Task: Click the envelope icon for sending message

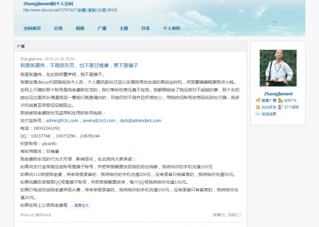Action: (258, 114)
